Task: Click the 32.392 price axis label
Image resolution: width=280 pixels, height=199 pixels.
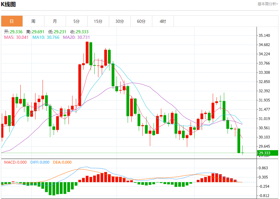Action: [264, 91]
